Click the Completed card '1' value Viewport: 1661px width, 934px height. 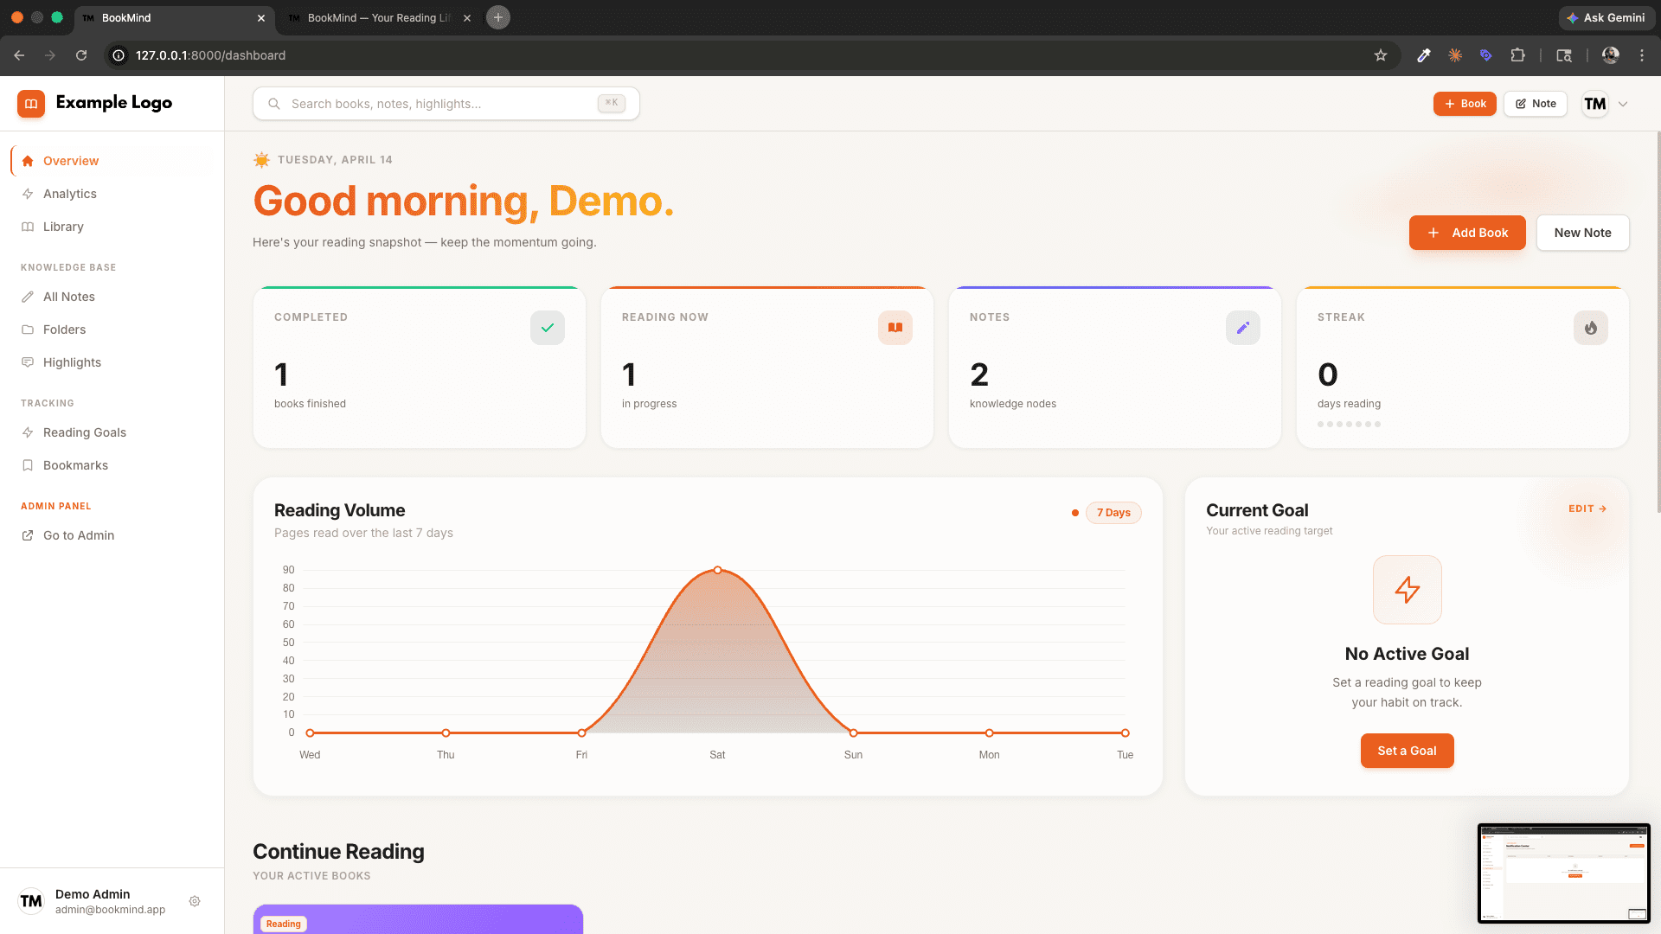pyautogui.click(x=281, y=374)
